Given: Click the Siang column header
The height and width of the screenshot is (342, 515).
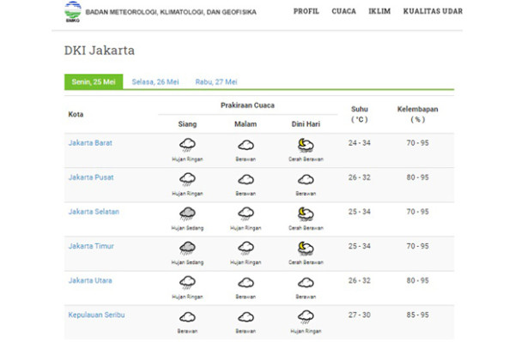Looking at the screenshot, I should [x=187, y=124].
